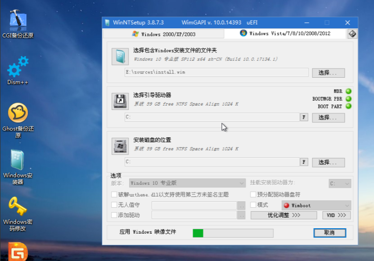Click 选择 button for install.wim source
This screenshot has width=374, height=261.
click(x=328, y=73)
